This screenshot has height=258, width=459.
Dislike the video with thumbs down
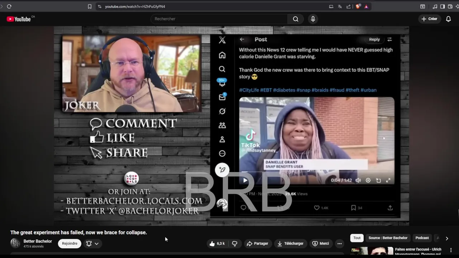[x=235, y=244]
